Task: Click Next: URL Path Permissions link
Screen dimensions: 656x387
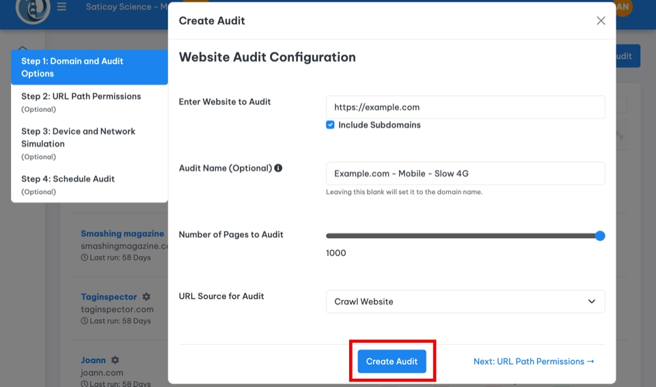Action: [534, 361]
